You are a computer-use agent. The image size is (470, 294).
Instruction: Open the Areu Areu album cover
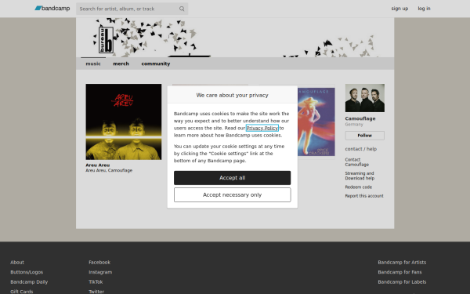124,122
